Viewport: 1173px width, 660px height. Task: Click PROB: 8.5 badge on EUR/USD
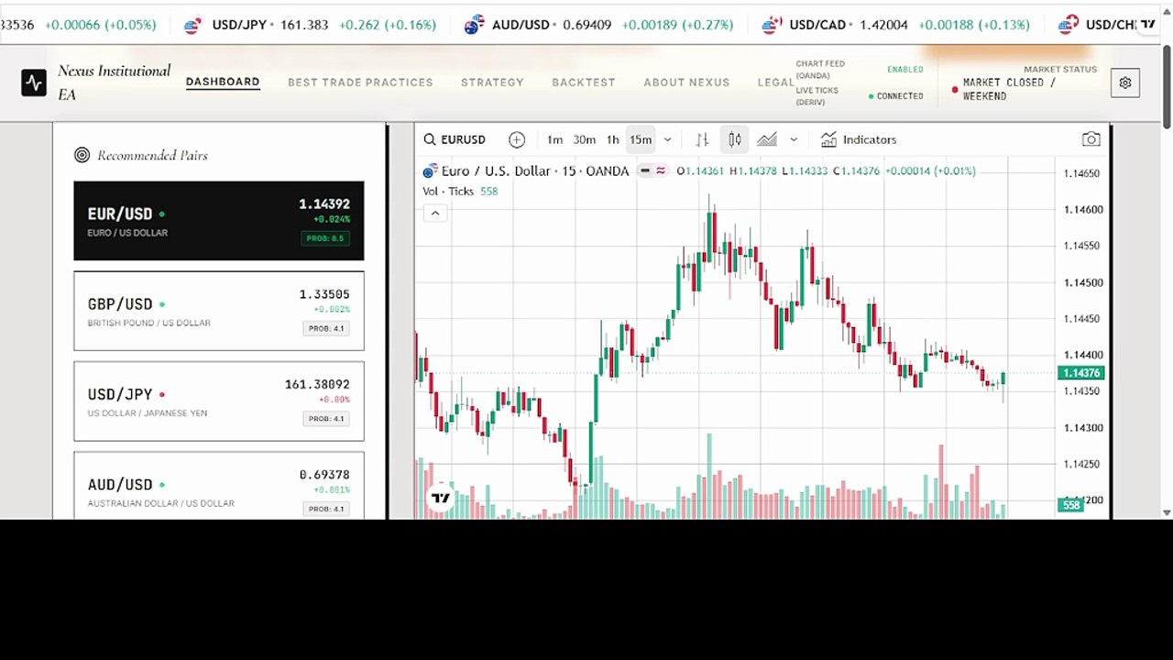tap(324, 238)
